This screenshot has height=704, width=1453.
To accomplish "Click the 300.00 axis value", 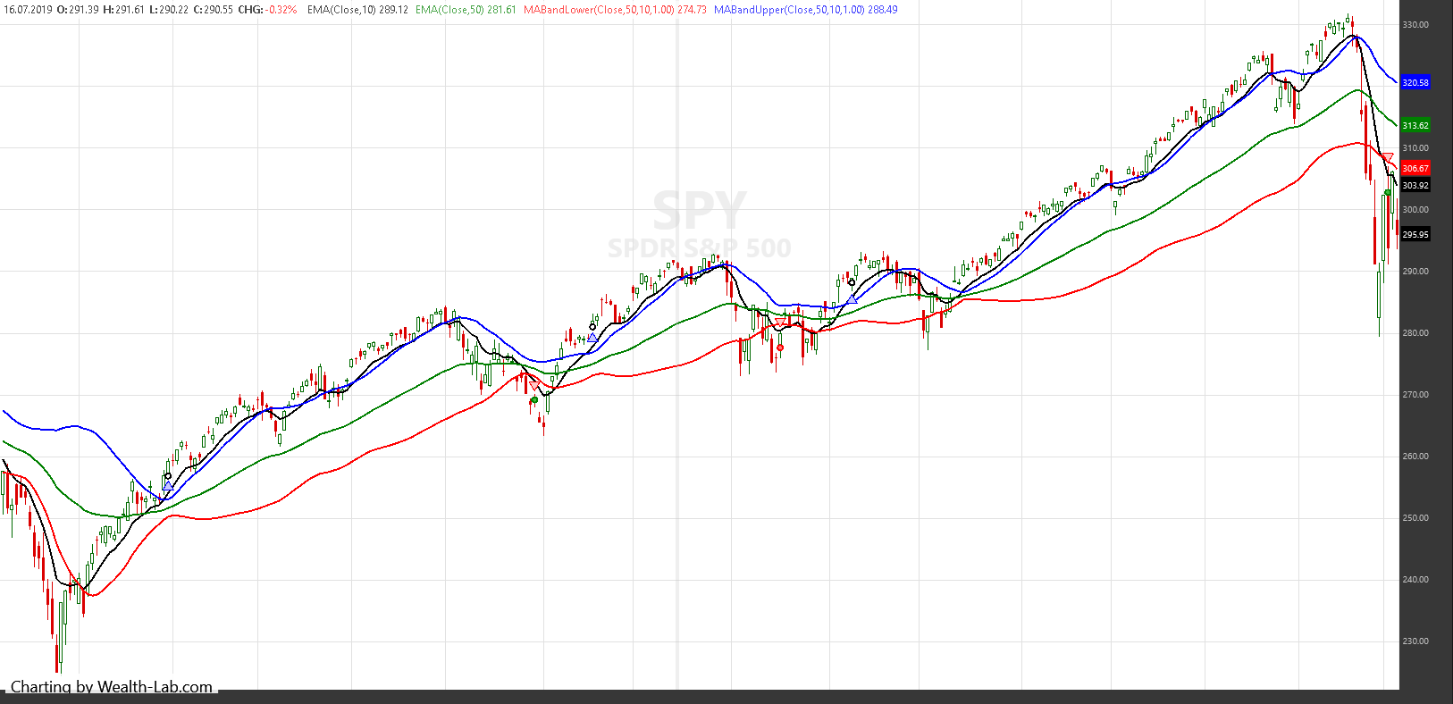I will click(1415, 210).
